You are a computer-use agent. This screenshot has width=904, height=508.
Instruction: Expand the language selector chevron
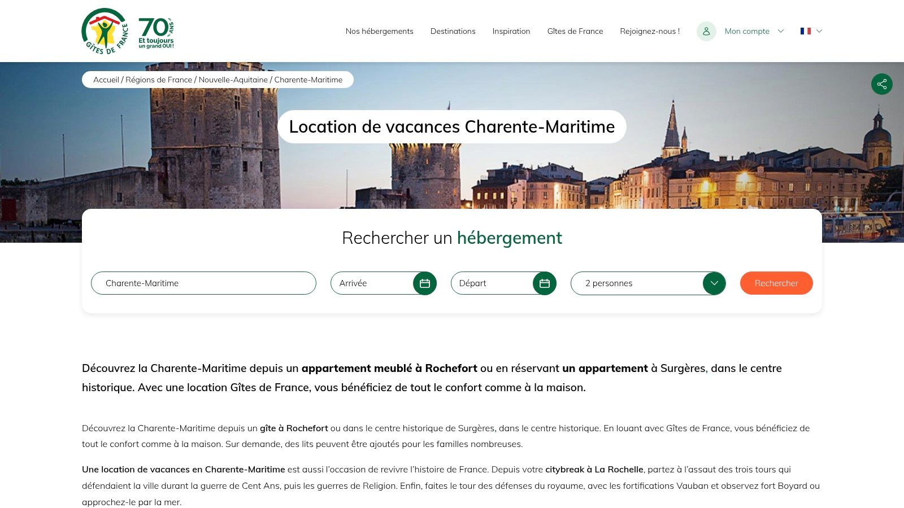click(x=819, y=31)
